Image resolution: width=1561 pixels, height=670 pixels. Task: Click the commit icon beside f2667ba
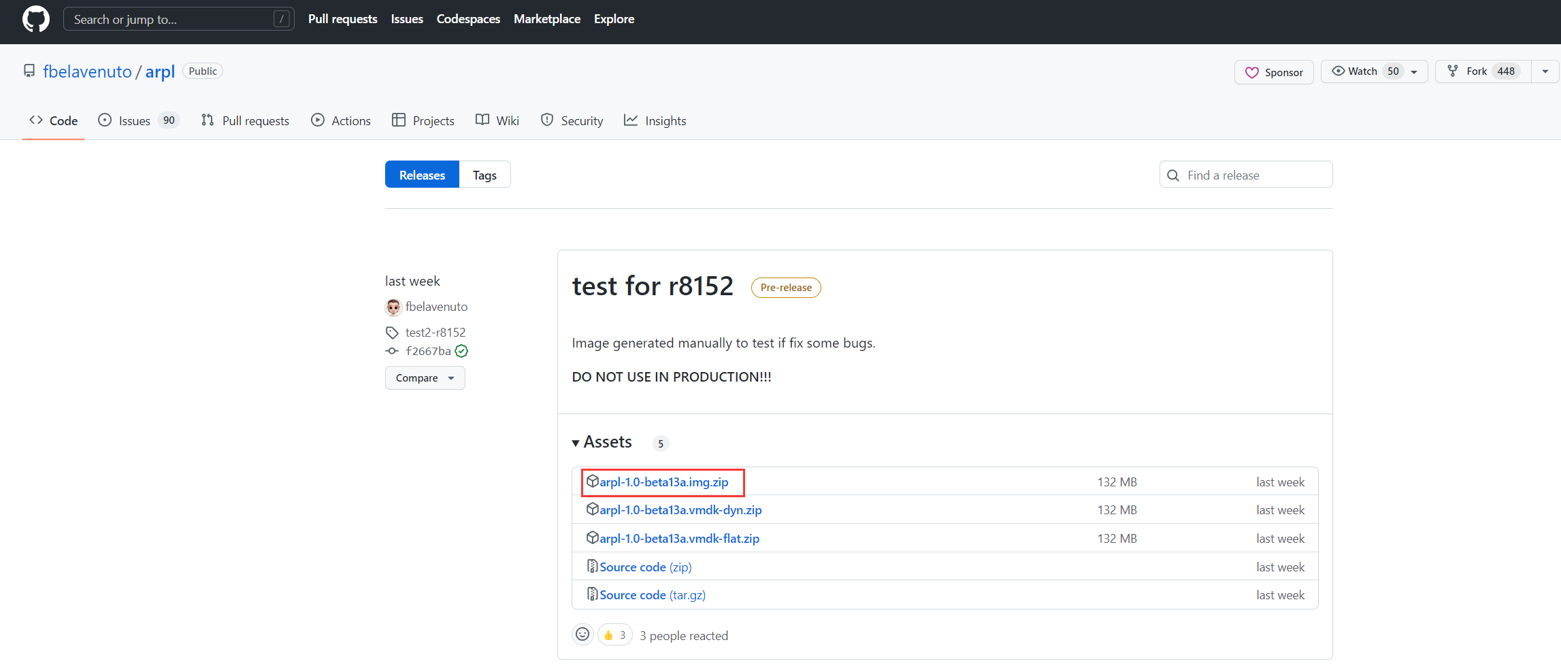[x=392, y=351]
